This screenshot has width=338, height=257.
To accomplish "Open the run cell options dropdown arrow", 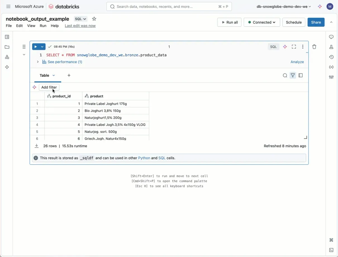I will (42, 47).
